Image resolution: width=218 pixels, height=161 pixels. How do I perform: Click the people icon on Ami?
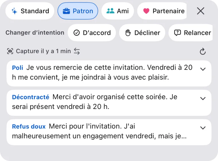pyautogui.click(x=110, y=11)
